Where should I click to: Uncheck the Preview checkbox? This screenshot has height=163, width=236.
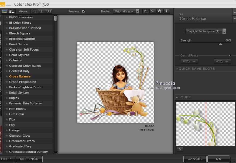[x=83, y=11]
